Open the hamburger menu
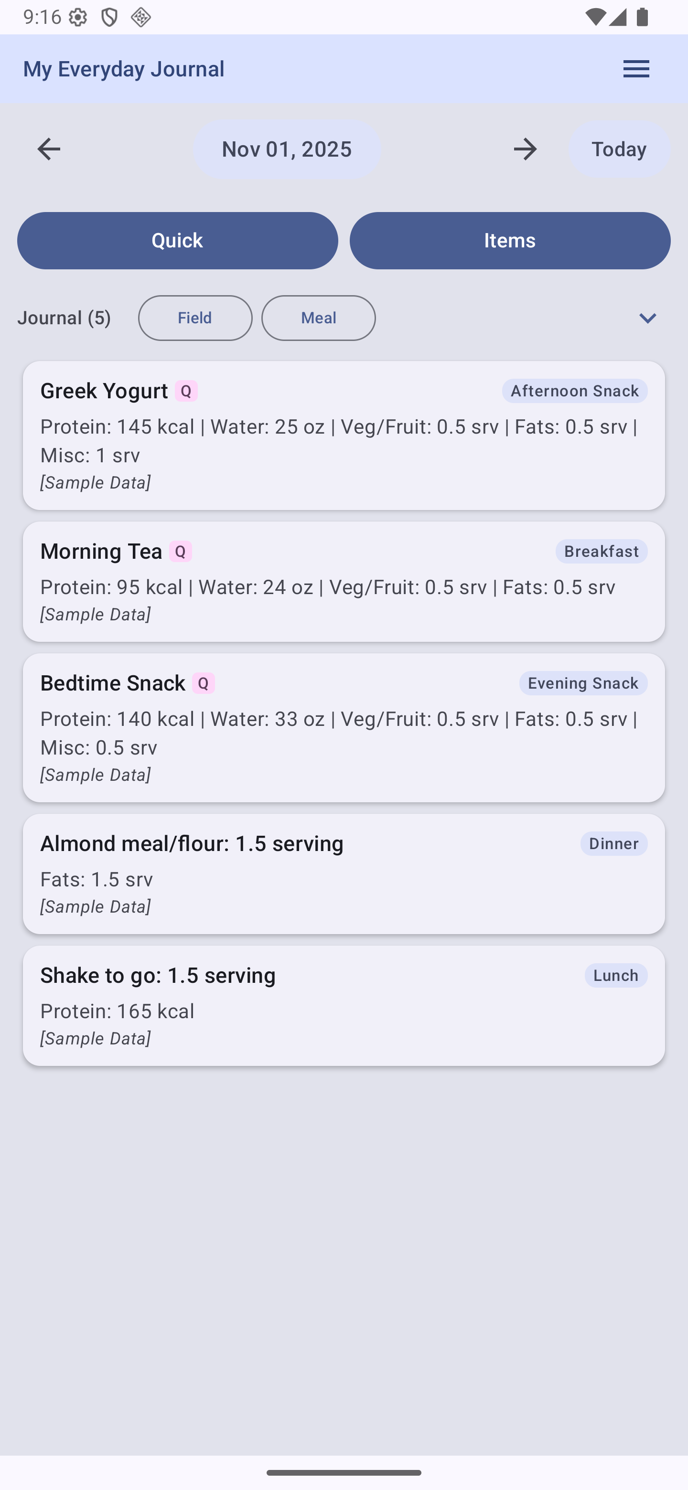Screen dimensions: 688x1490 click(636, 69)
